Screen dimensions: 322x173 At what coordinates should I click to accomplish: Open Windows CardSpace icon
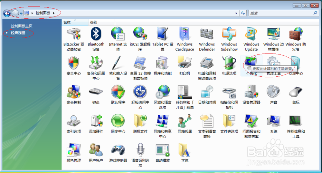[185, 34]
